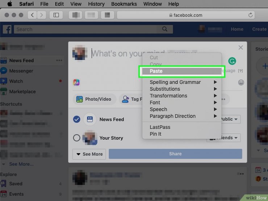Image resolution: width=268 pixels, height=201 pixels.
Task: Open Messenger in left sidebar
Action: pyautogui.click(x=21, y=71)
